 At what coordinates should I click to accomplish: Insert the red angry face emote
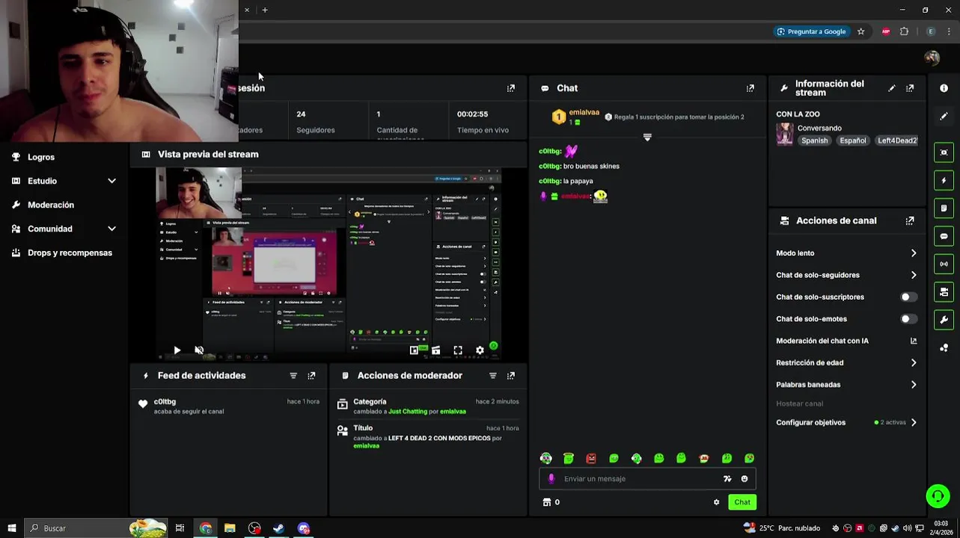pyautogui.click(x=591, y=458)
